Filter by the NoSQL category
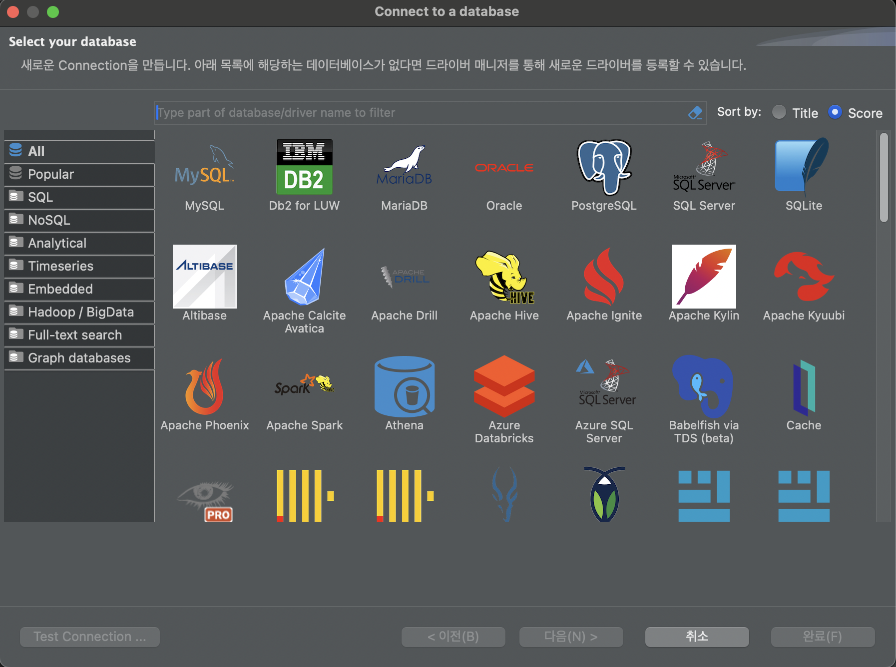The width and height of the screenshot is (896, 667). (x=79, y=220)
